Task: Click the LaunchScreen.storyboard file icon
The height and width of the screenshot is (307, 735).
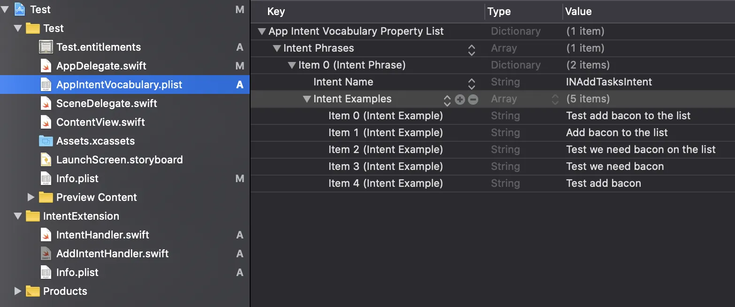Action: point(46,160)
